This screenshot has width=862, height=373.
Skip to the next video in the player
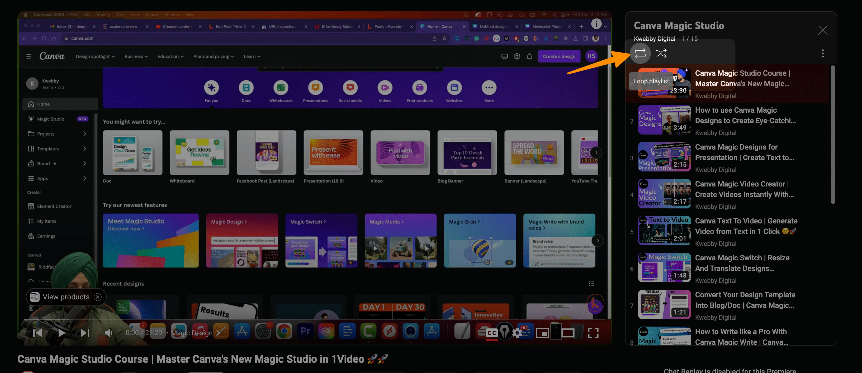85,333
